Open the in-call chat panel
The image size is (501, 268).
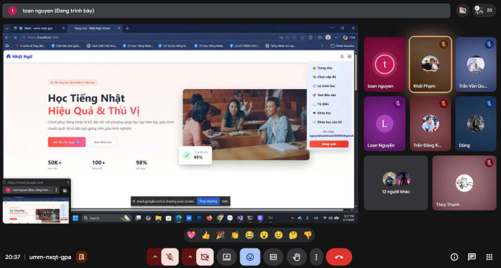pos(471,257)
